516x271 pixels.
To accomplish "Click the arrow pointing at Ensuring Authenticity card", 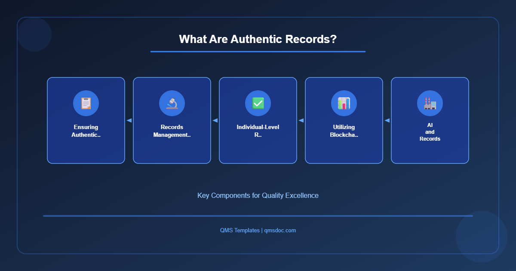I will tap(129, 120).
